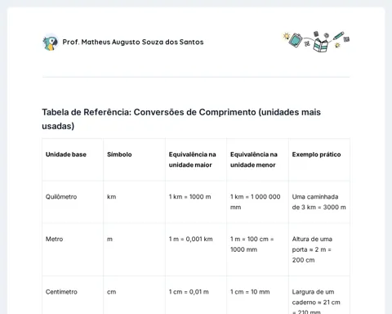The image size is (392, 314).
Task: Click the 1 km = 1 000 000 mm cell
Action: [256, 202]
